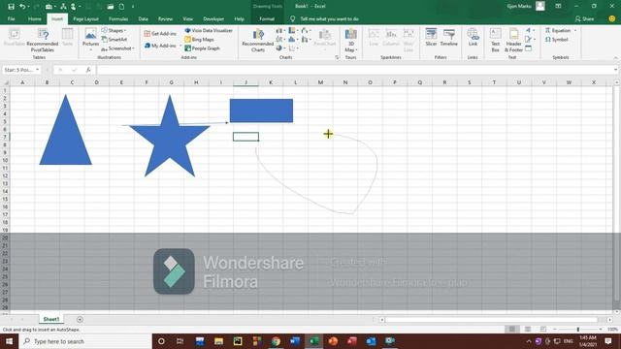This screenshot has height=349, width=621.
Task: Select all cells with corner triangle
Action: click(6, 82)
